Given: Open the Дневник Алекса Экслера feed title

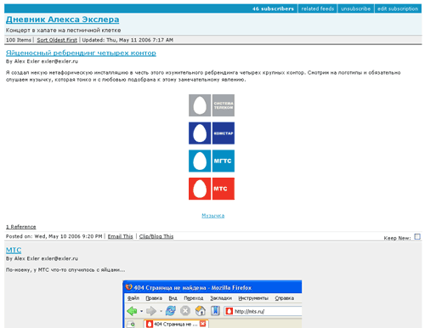Looking at the screenshot, I should pyautogui.click(x=63, y=20).
